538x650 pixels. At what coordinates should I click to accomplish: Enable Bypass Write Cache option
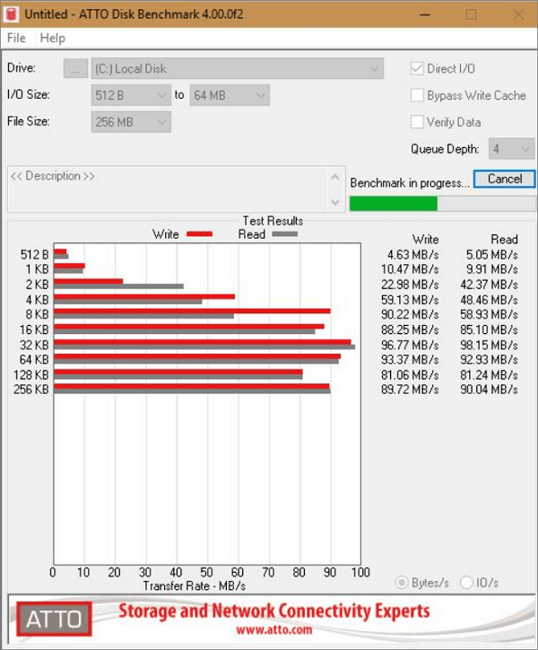(x=417, y=95)
